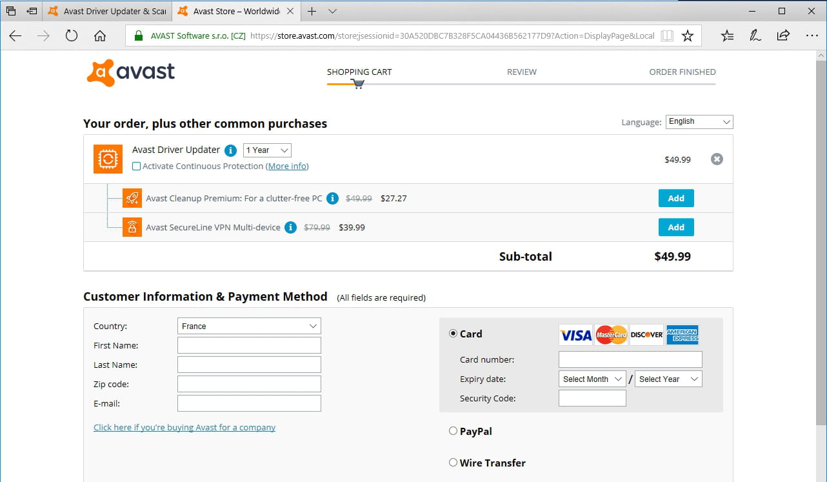
Task: Open the Select Month expiry dropdown
Action: tap(592, 379)
